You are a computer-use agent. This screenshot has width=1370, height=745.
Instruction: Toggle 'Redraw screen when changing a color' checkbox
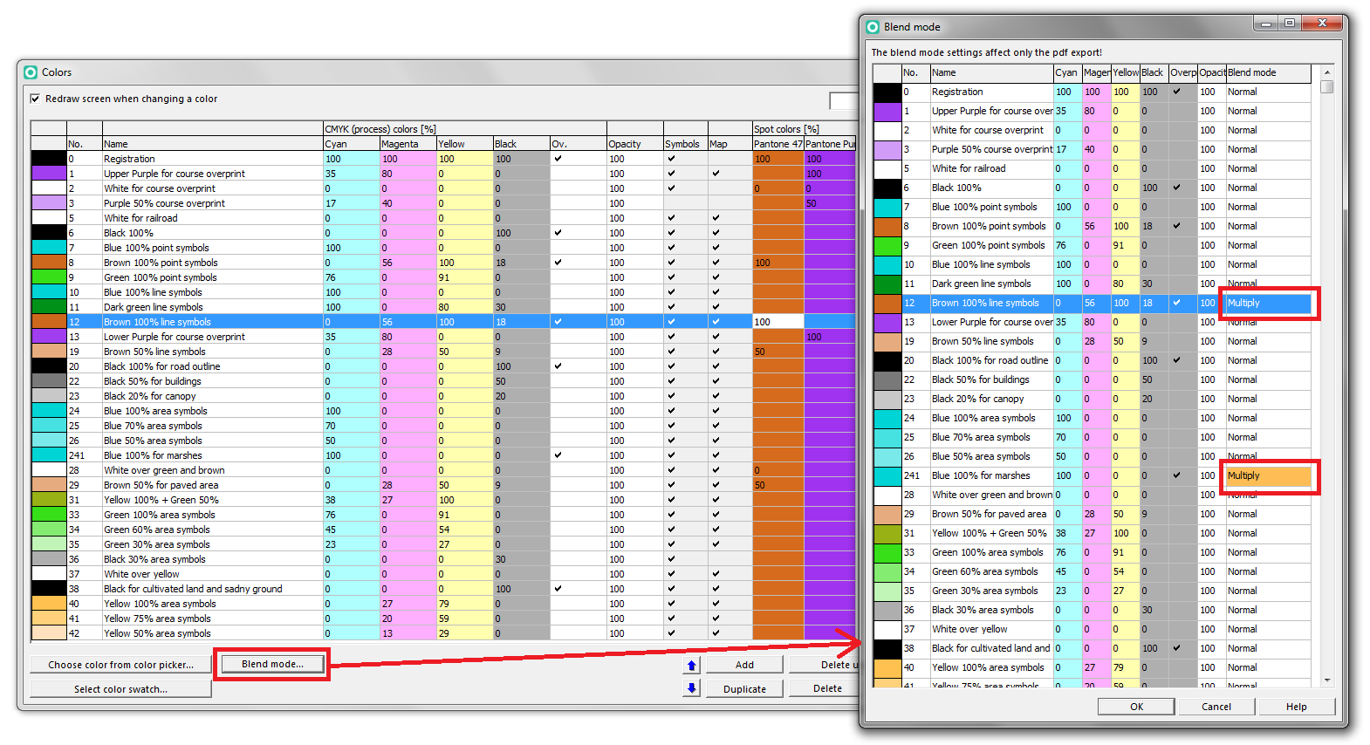tap(35, 99)
